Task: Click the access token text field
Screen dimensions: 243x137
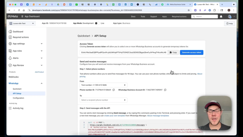Action: click(x=124, y=52)
